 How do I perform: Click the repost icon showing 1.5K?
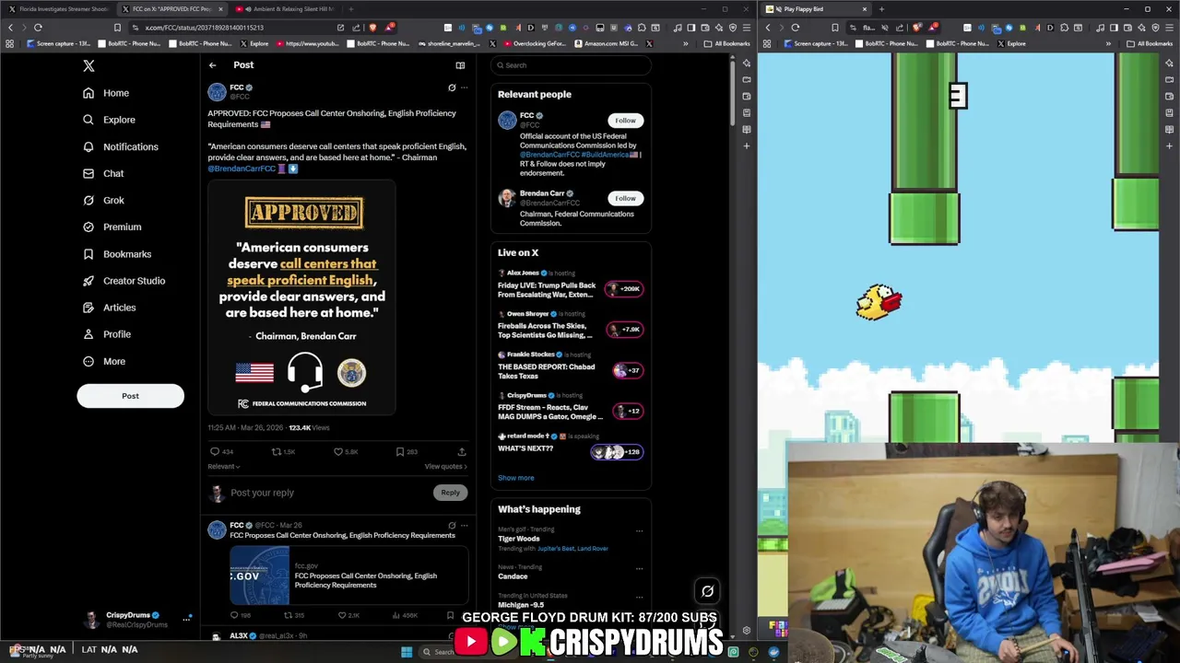(276, 452)
